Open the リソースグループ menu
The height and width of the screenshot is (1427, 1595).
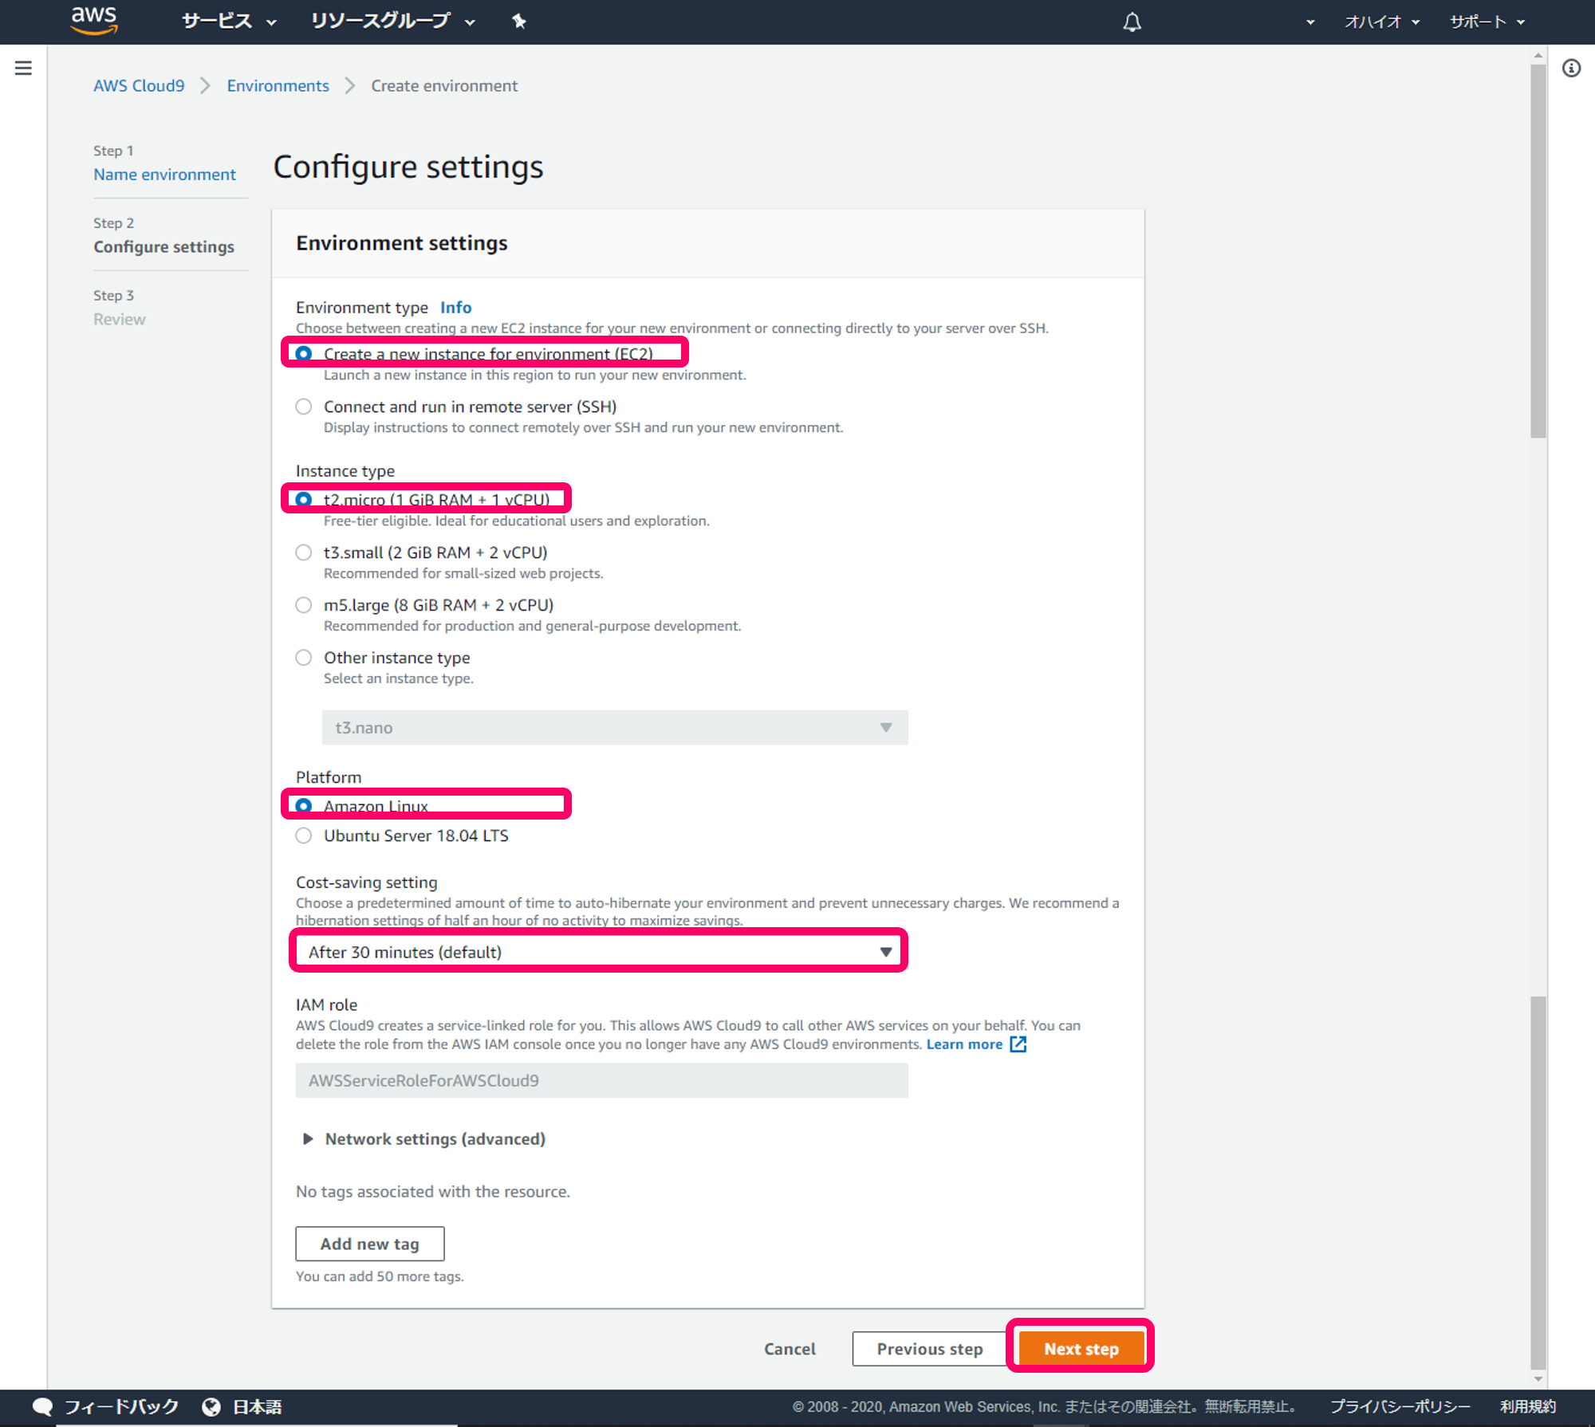(x=392, y=22)
